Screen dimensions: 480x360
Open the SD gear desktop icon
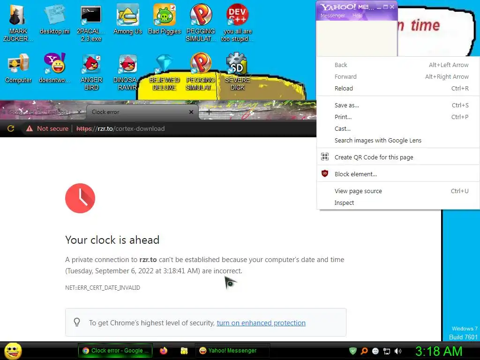pos(237,72)
